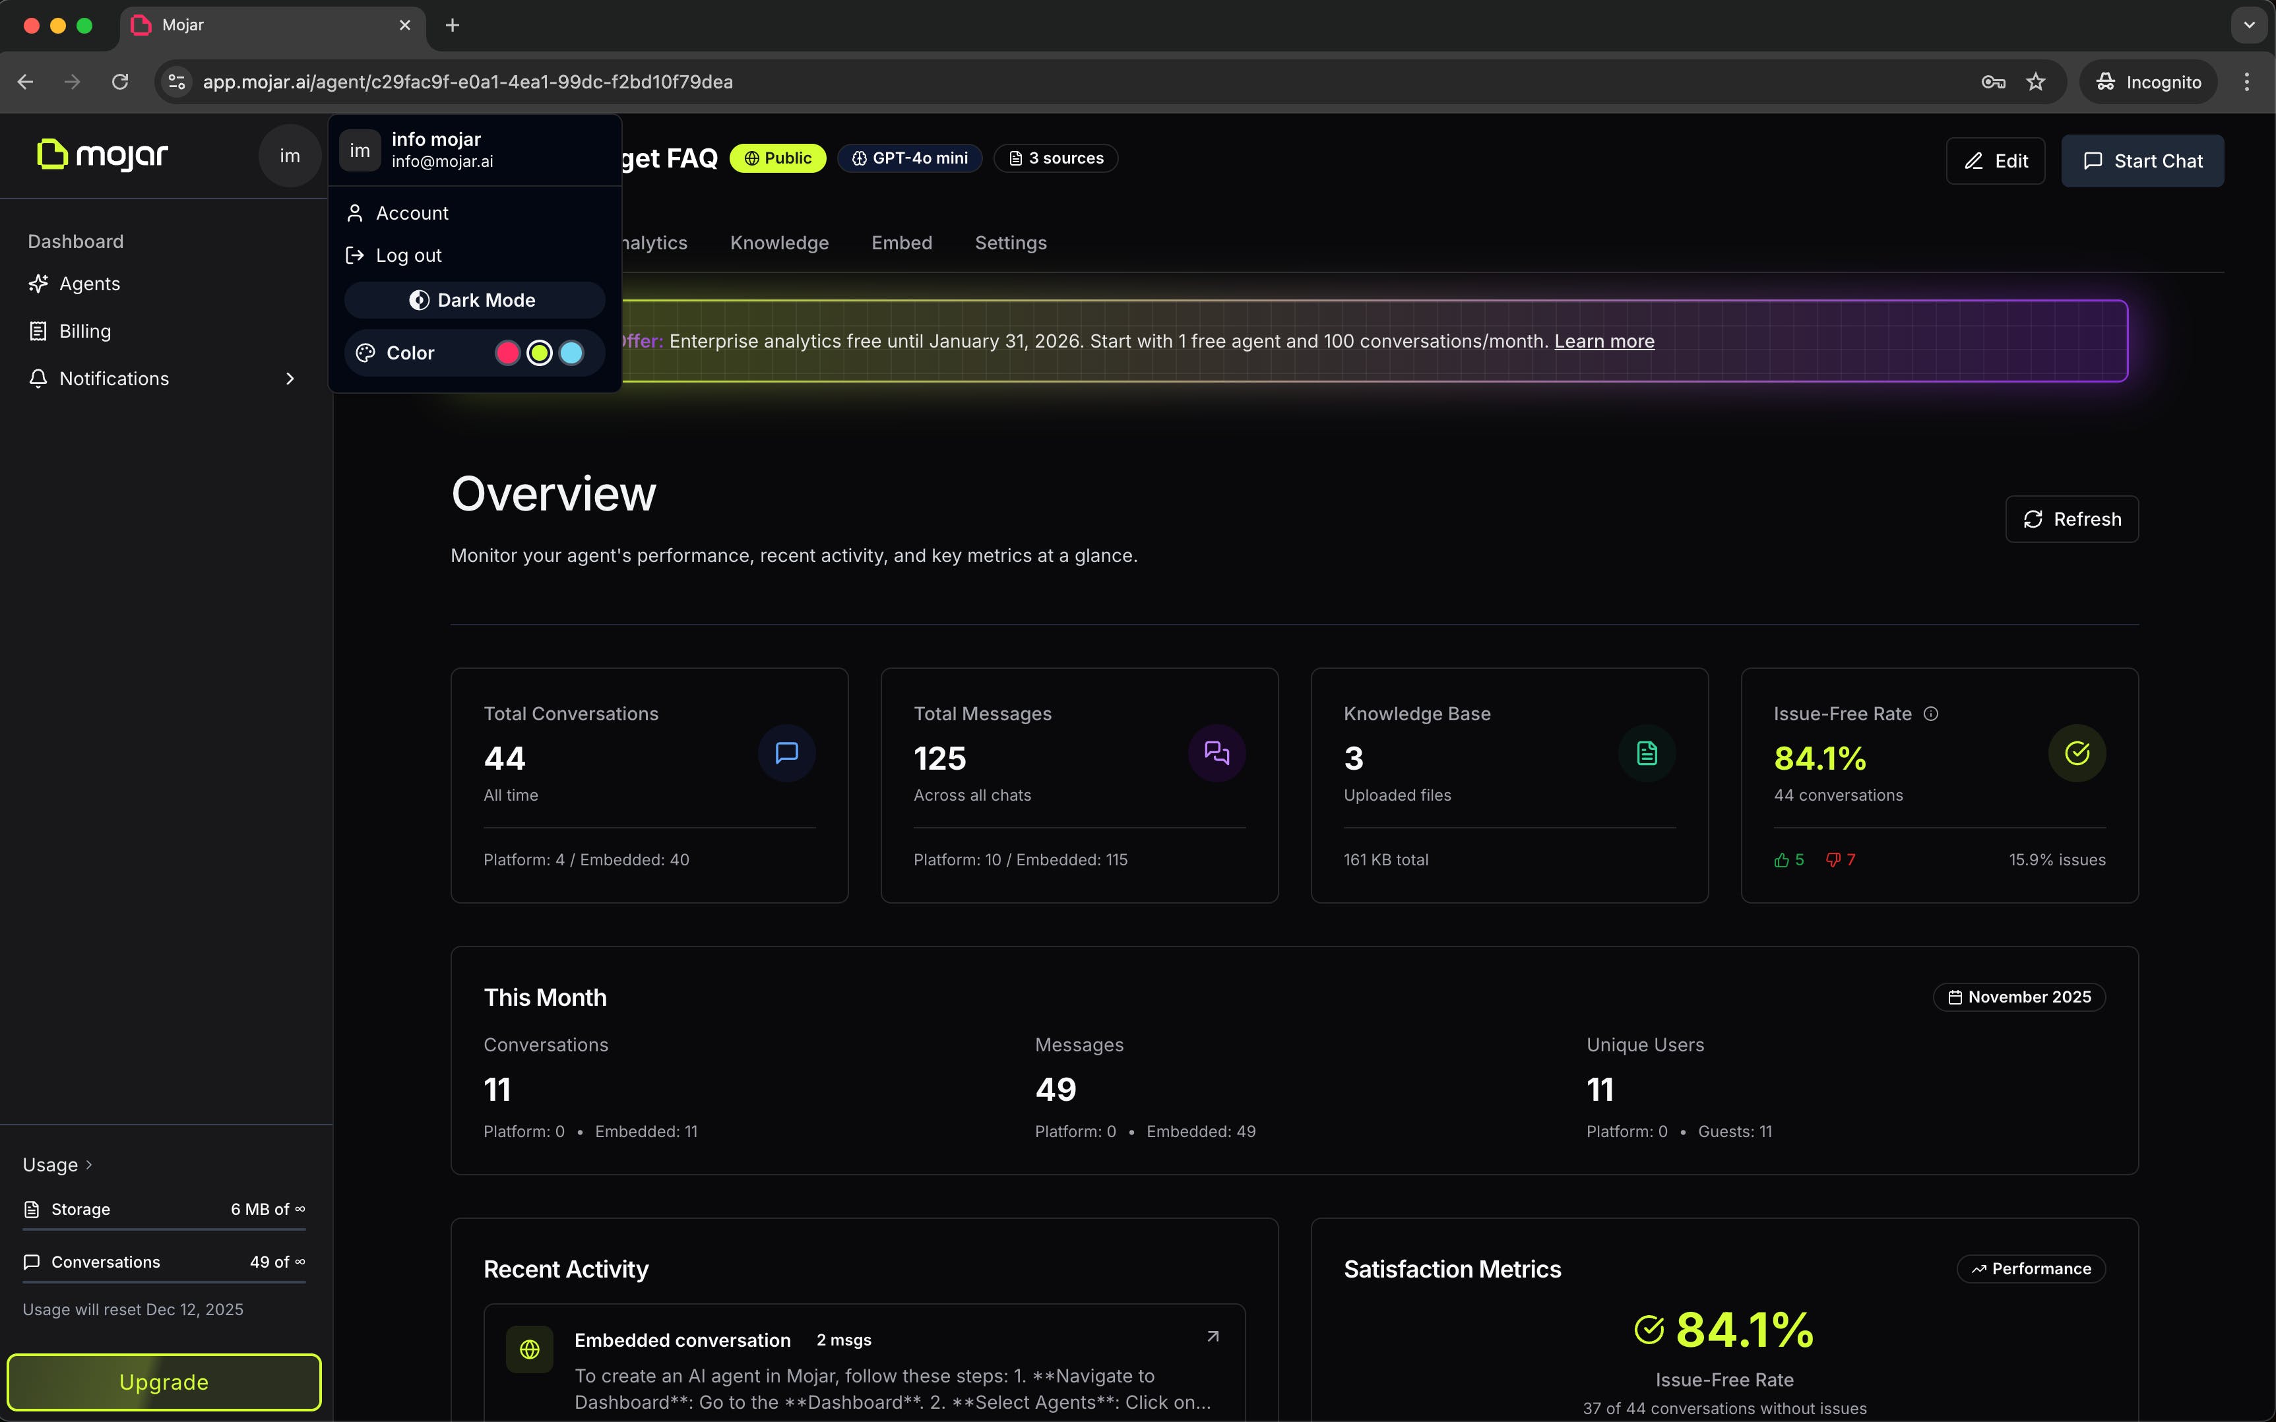Follow the Learn more link

point(1604,342)
